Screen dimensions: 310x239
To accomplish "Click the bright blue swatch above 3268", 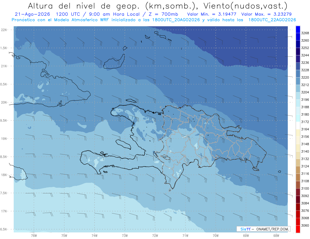I will tap(298, 29).
